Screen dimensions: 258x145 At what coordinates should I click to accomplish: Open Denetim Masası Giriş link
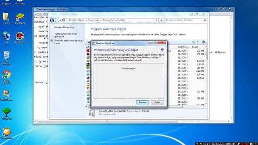click(64, 27)
